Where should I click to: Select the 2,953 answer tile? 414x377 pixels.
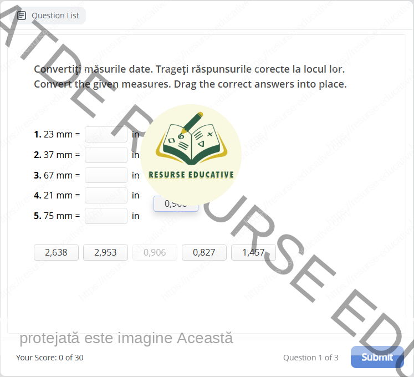tap(105, 252)
